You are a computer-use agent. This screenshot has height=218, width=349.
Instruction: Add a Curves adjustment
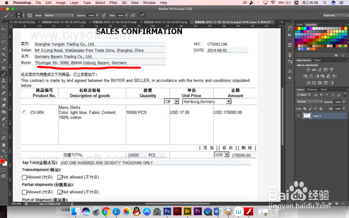pyautogui.click(x=320, y=70)
